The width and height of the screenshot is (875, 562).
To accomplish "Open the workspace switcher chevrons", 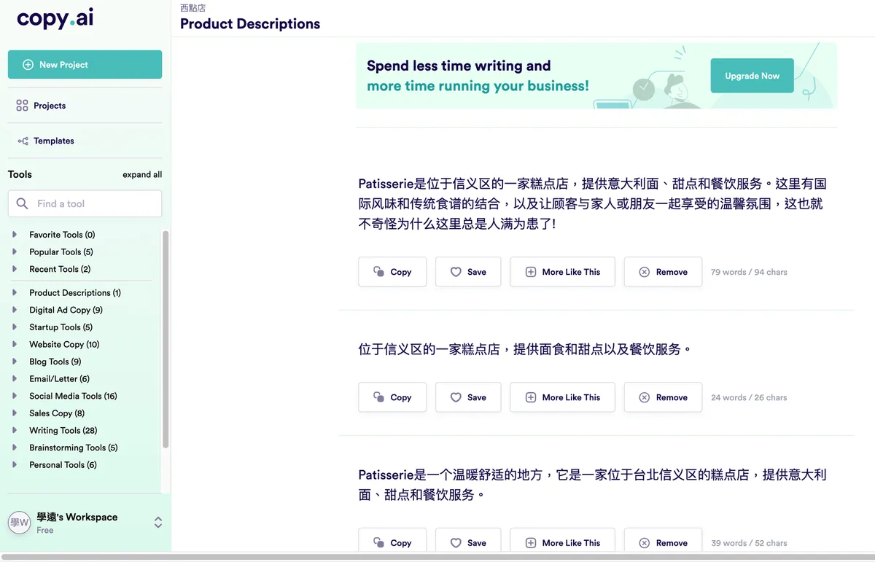I will (x=158, y=522).
